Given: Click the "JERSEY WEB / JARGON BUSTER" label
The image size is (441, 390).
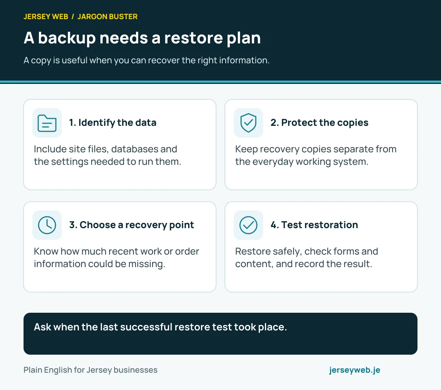Looking at the screenshot, I should [x=80, y=17].
